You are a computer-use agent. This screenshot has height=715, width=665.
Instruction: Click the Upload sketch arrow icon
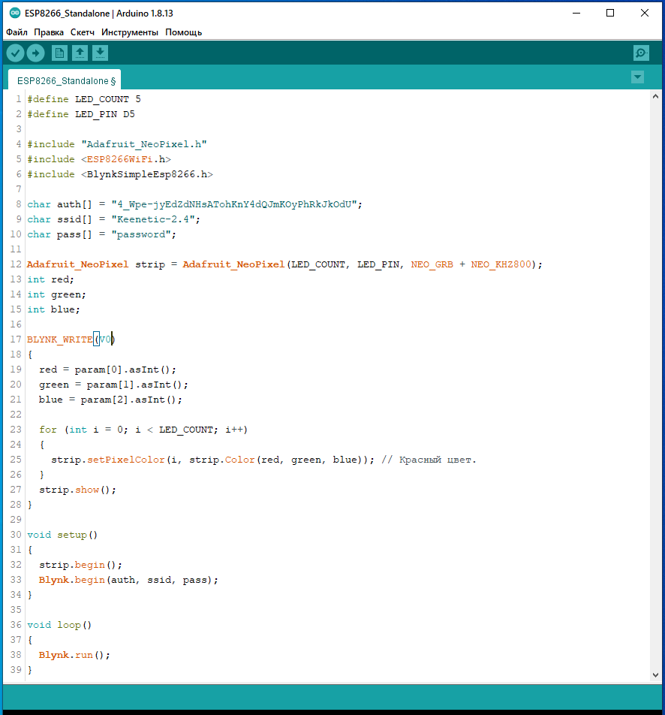click(35, 53)
